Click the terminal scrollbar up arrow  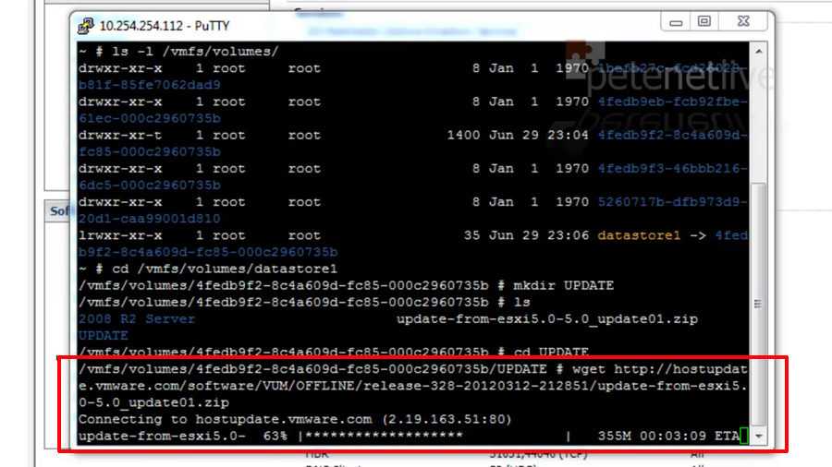pos(758,52)
